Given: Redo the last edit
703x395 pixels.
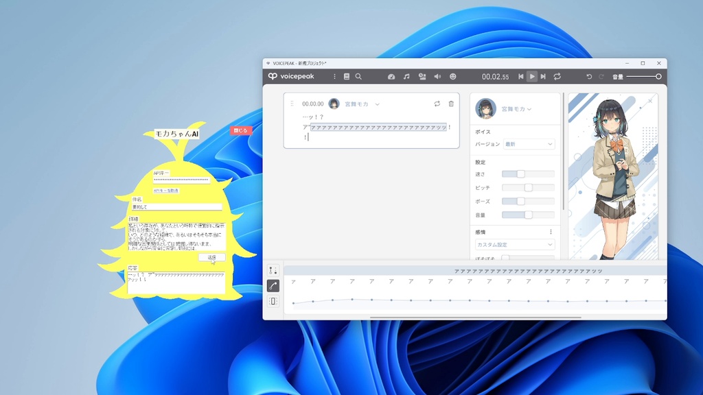Looking at the screenshot, I should click(x=601, y=77).
